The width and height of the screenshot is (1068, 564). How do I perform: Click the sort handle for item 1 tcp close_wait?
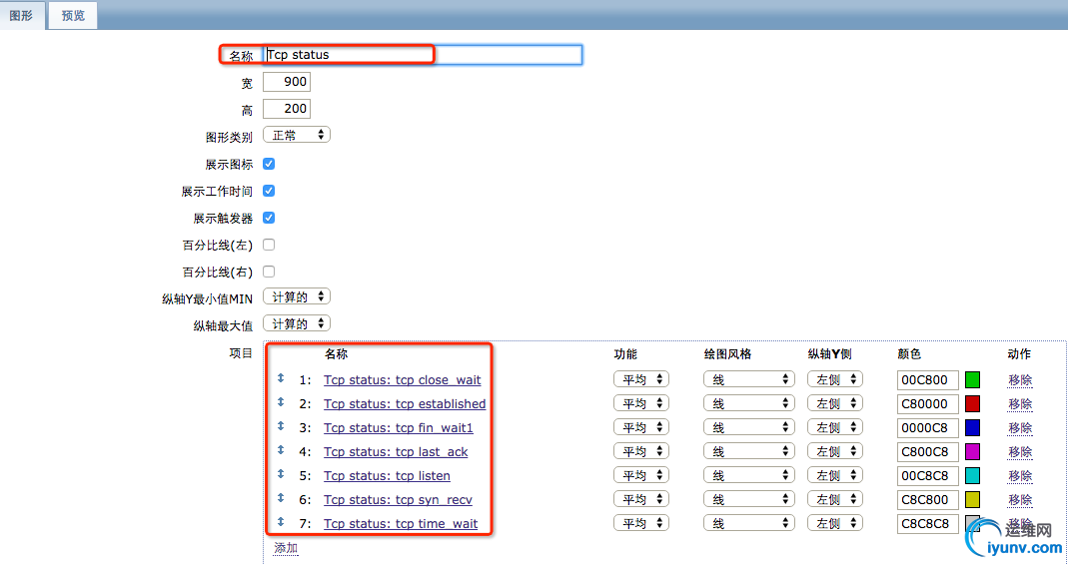coord(281,378)
